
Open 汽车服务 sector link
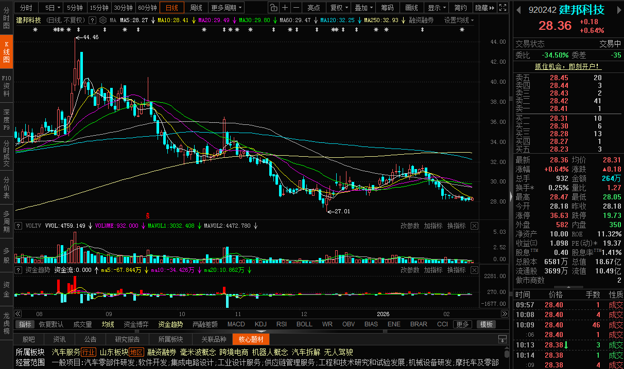66,352
